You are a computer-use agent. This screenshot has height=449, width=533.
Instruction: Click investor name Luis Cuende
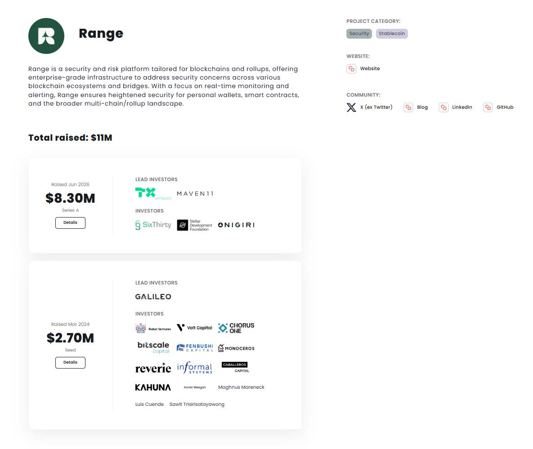click(x=150, y=404)
